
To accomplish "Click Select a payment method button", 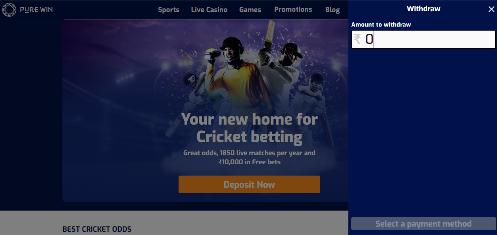I will tap(424, 224).
